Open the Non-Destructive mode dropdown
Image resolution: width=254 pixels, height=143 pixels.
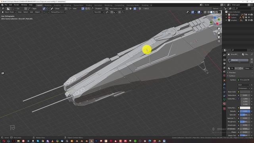[117, 8]
